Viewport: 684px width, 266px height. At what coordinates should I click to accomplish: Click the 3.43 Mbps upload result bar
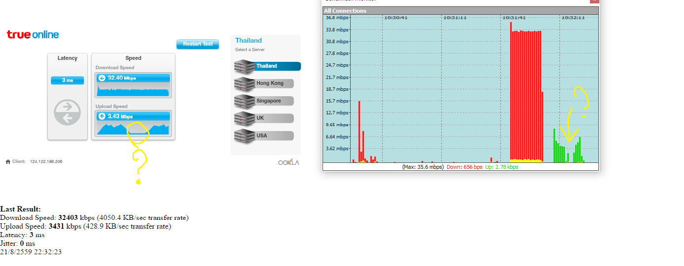click(x=133, y=116)
